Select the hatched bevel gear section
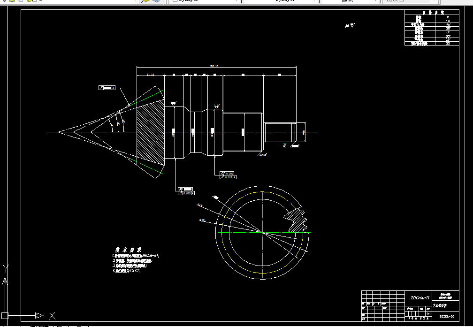The image size is (473, 327). coord(151,132)
